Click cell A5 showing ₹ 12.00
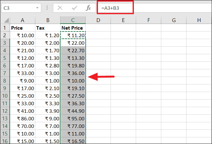 pos(22,58)
